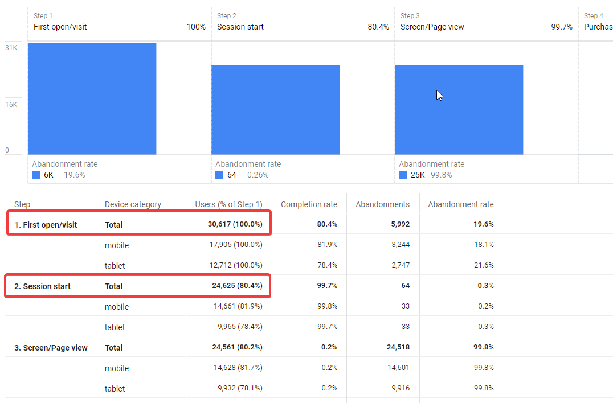
Task: Click the blue legend swatch under Step 1
Action: 36,175
